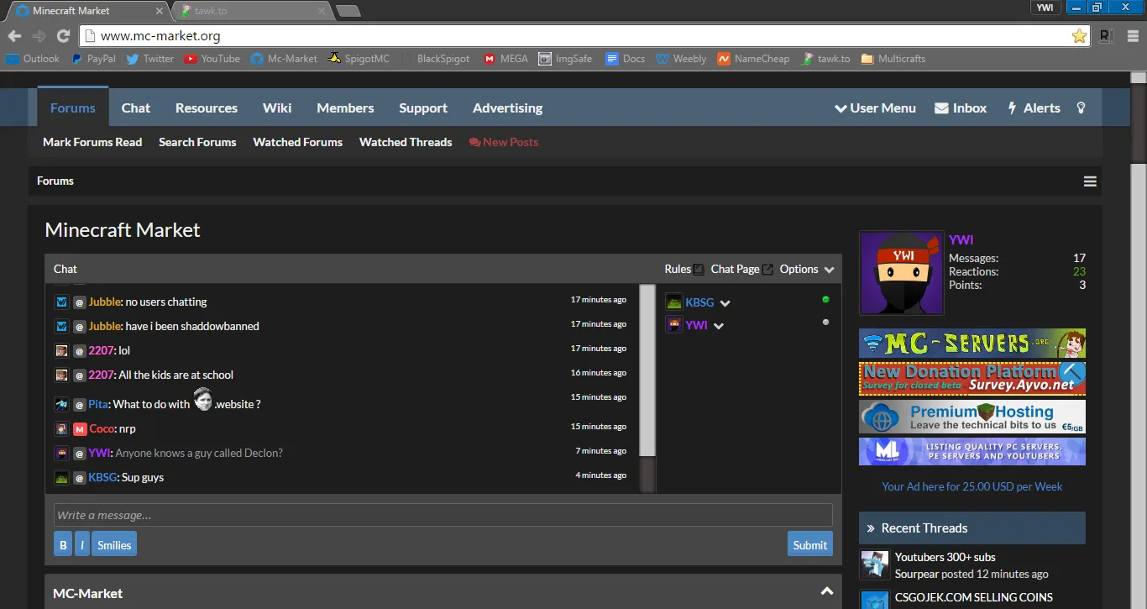This screenshot has height=609, width=1147.
Task: Open the Wiki navigation tab
Action: point(277,108)
